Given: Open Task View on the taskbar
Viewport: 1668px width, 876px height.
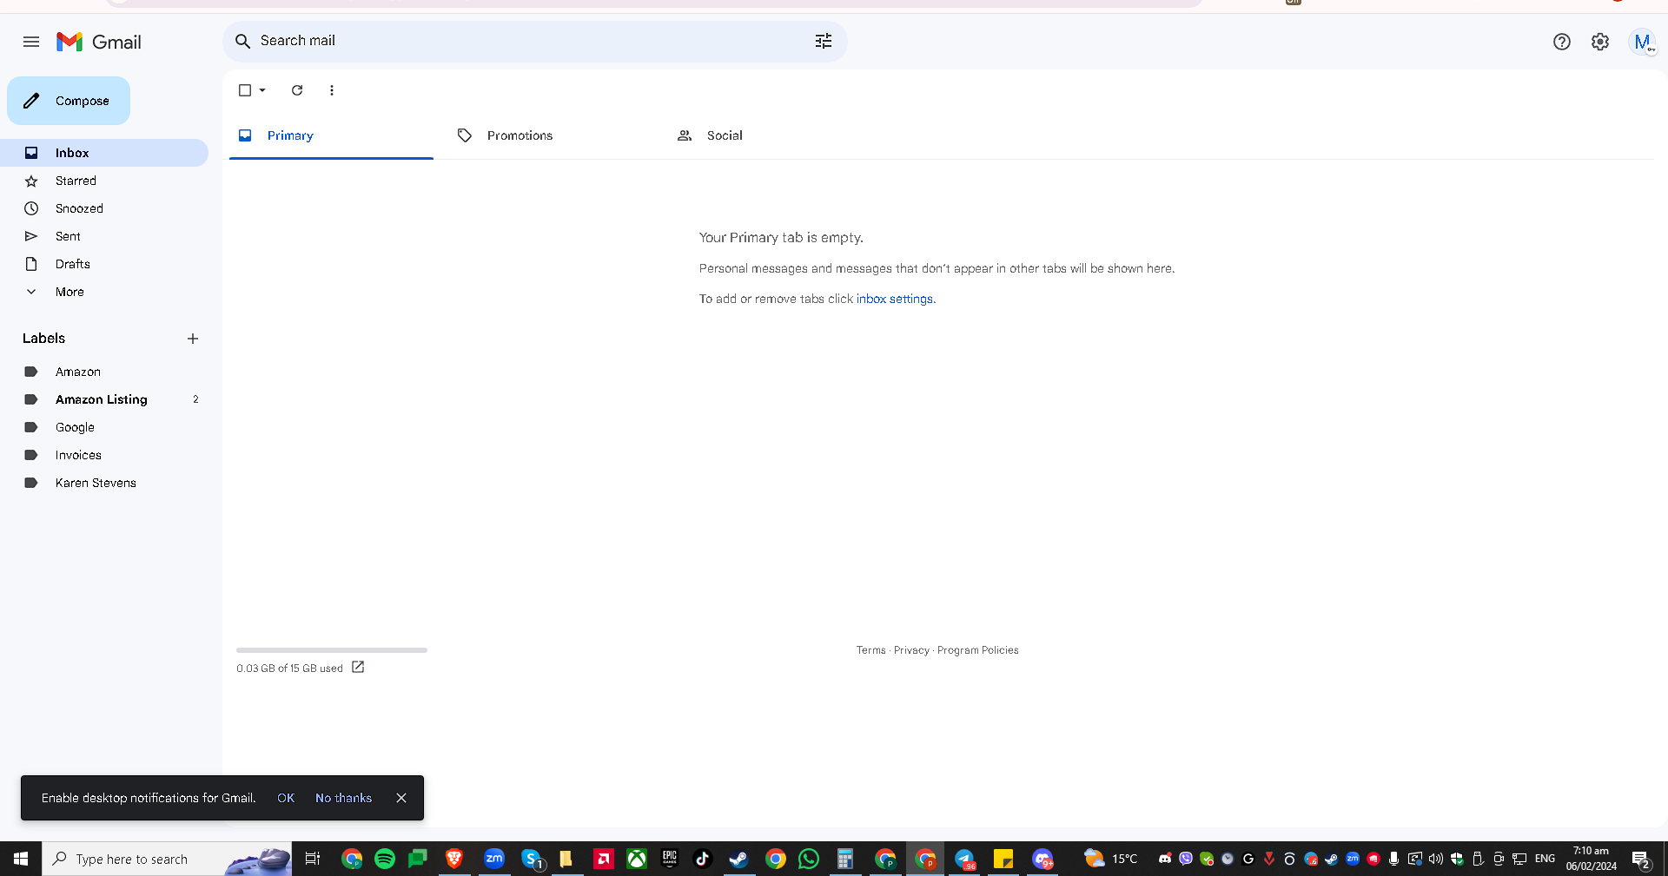Looking at the screenshot, I should [x=313, y=859].
